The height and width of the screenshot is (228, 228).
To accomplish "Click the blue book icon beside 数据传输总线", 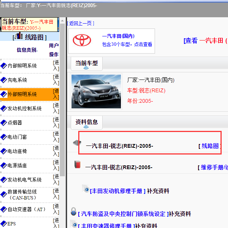I will coord(4,195).
